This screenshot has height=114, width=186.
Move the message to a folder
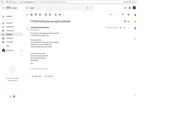(x=55, y=15)
